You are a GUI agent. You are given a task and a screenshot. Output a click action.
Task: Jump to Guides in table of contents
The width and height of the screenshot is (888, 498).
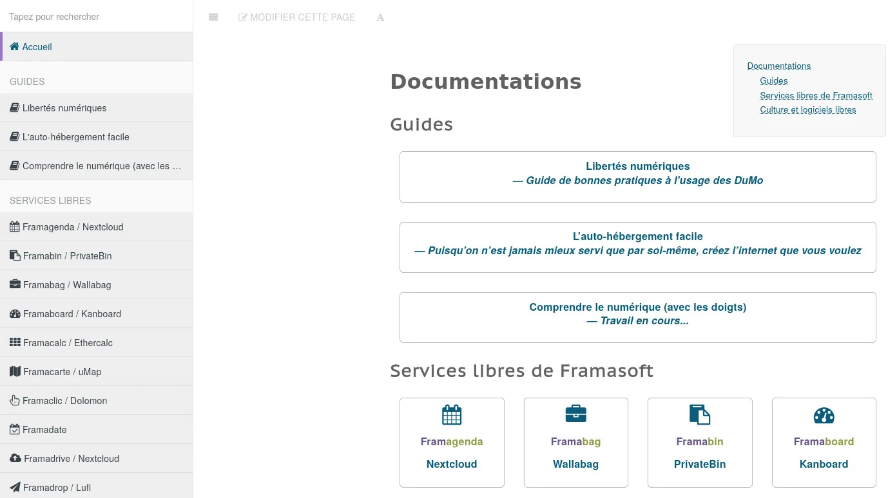773,81
